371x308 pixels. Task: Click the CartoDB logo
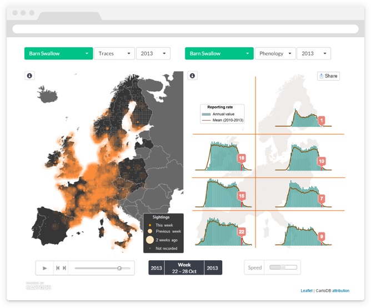38,286
